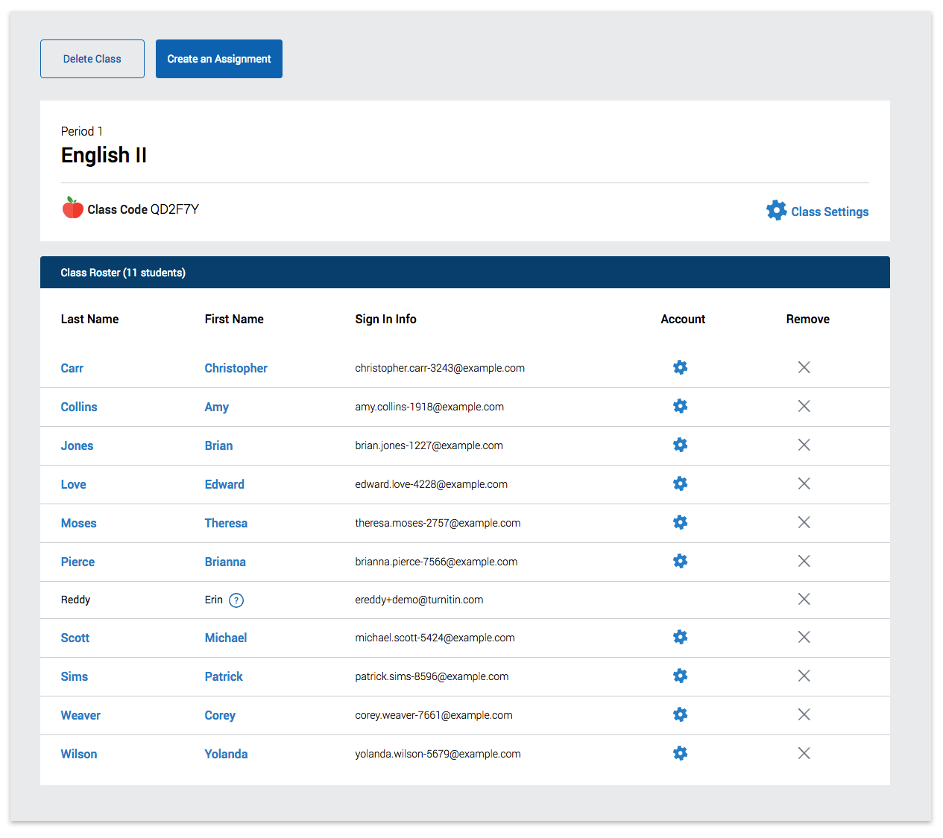Click the Sign In Info column header
Screen dimensions: 943x838
pos(386,319)
